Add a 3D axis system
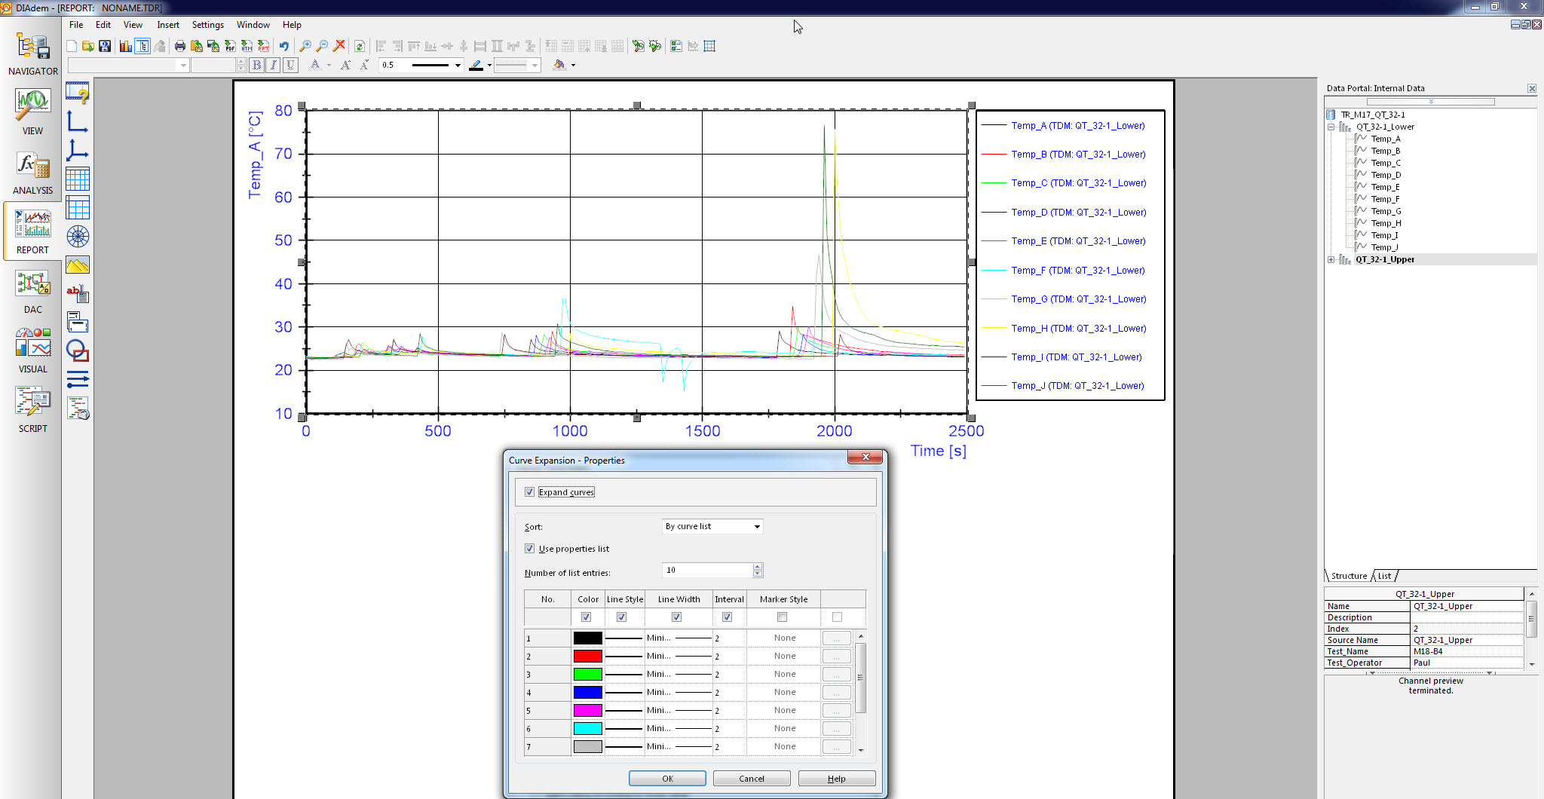The height and width of the screenshot is (799, 1544). 78,150
